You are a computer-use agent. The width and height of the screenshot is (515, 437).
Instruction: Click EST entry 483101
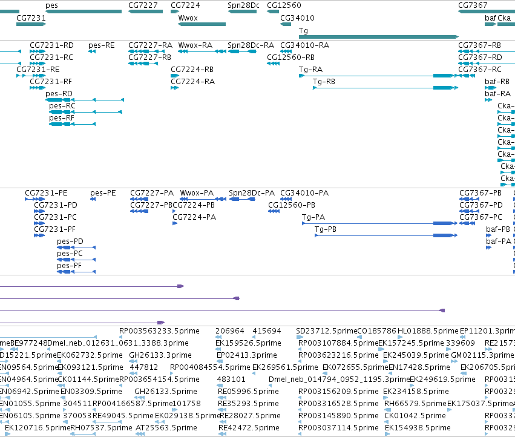click(x=231, y=380)
